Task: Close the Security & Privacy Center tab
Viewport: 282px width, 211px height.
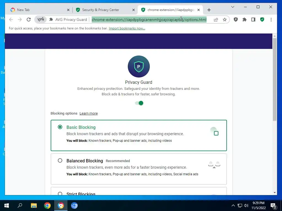Action: click(x=134, y=10)
